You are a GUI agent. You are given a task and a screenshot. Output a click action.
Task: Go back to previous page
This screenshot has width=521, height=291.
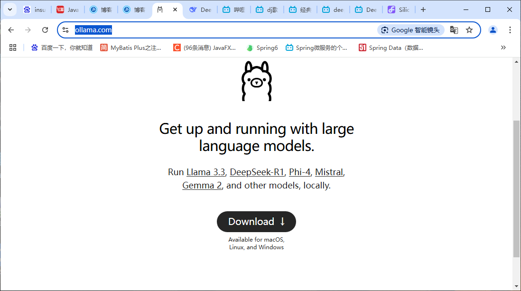point(11,30)
